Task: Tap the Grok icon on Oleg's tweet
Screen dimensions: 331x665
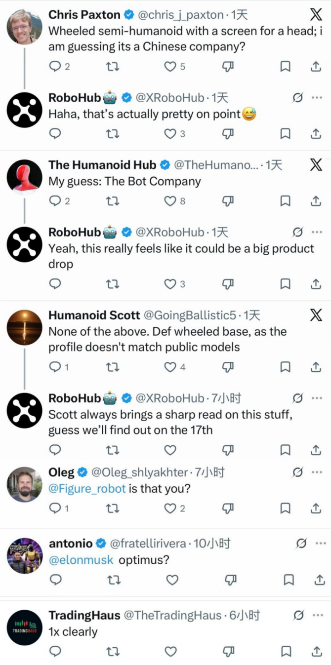Action: coord(297,472)
